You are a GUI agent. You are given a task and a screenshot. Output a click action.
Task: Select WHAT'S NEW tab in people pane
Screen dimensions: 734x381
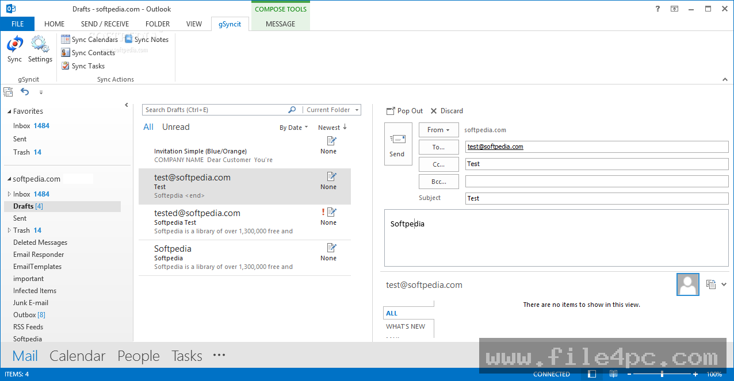(406, 326)
